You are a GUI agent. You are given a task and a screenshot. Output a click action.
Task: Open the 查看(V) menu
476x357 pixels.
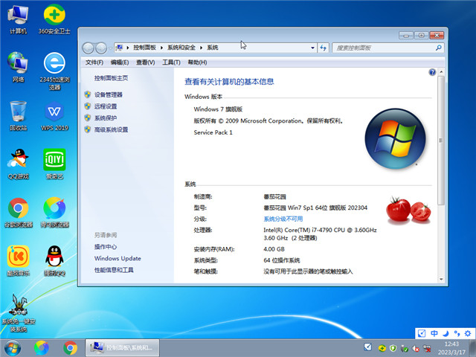point(146,62)
